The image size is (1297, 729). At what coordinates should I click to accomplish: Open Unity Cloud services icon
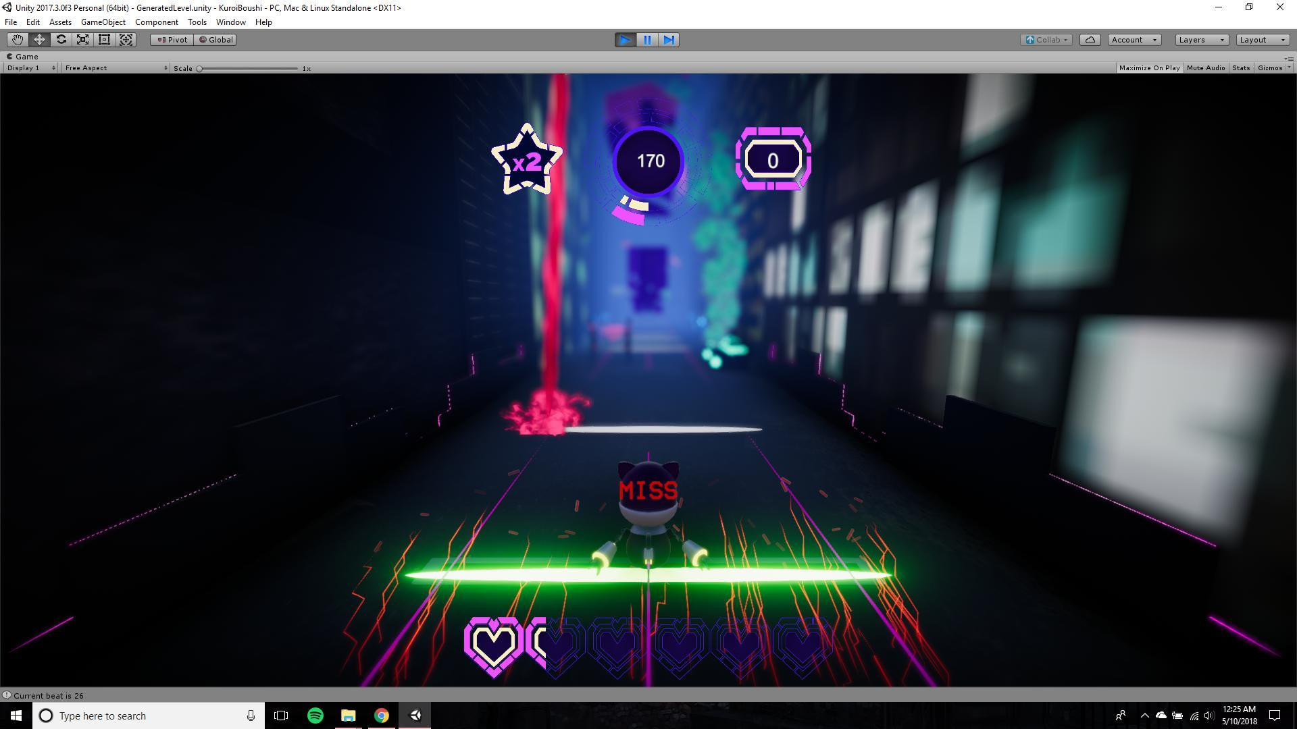tap(1090, 40)
